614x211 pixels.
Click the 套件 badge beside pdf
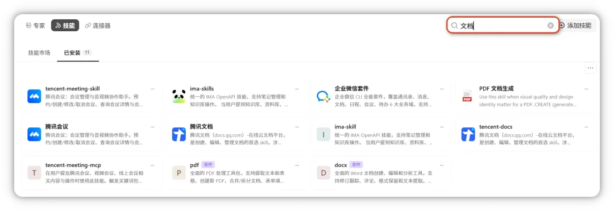208,165
